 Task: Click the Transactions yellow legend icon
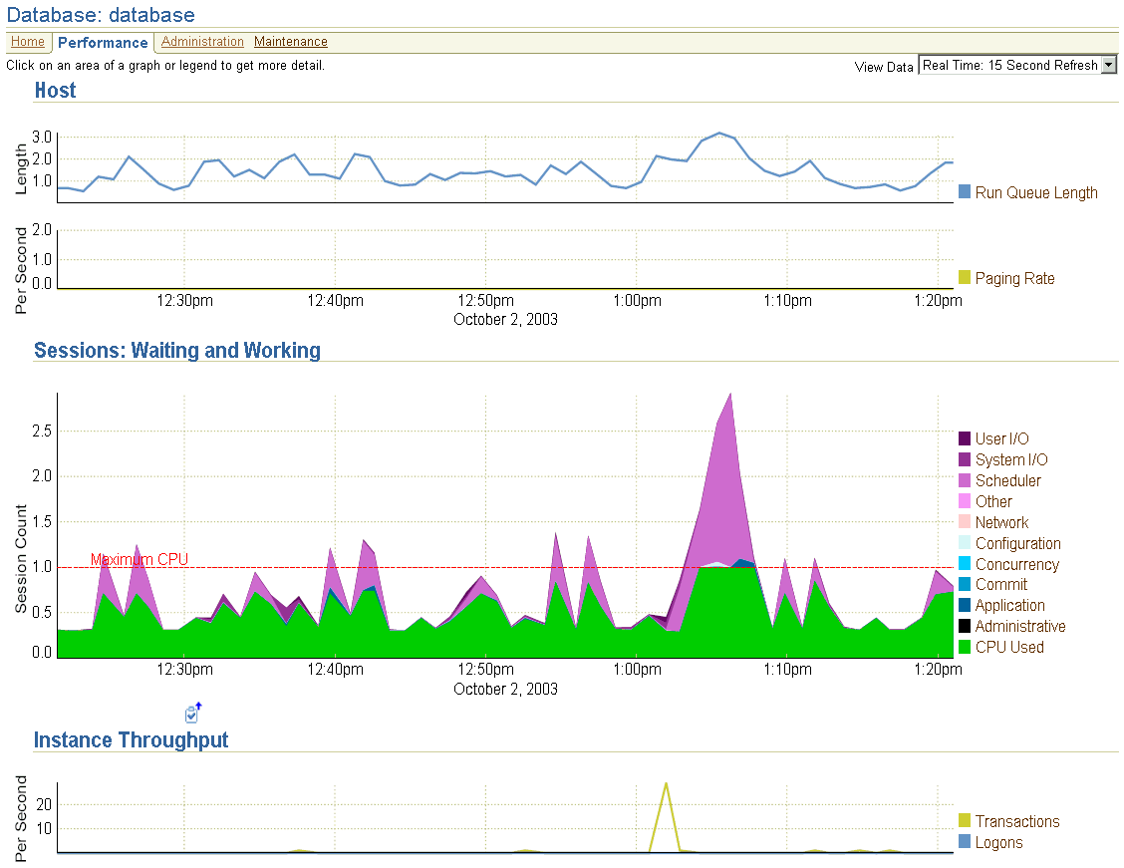point(963,821)
